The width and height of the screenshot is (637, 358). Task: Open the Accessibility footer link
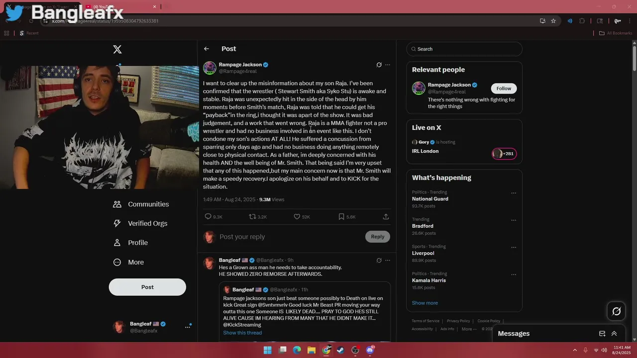tap(422, 329)
